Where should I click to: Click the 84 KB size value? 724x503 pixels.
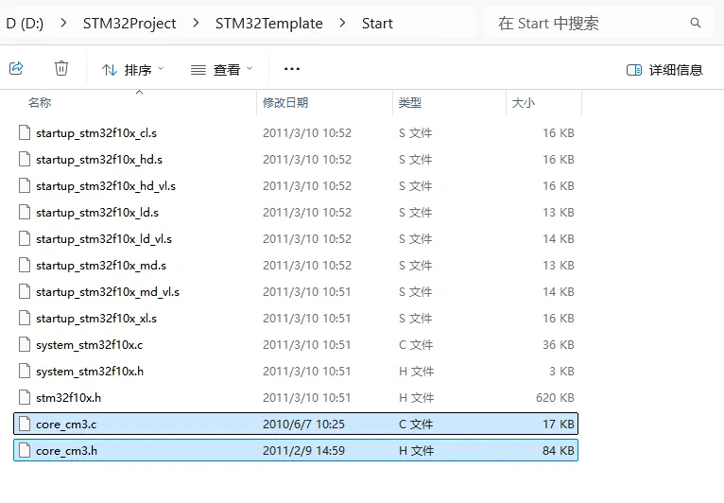(558, 450)
